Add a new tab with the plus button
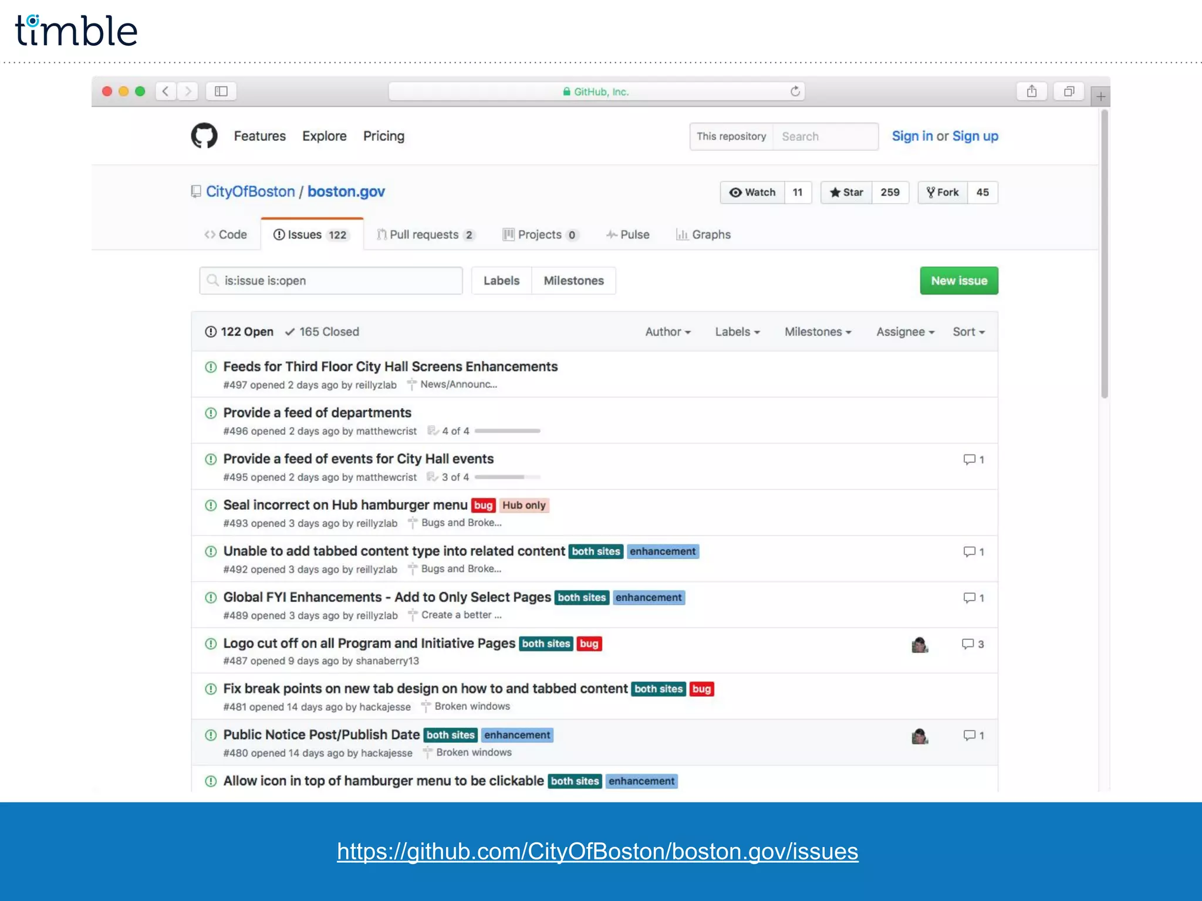This screenshot has width=1202, height=901. point(1100,96)
